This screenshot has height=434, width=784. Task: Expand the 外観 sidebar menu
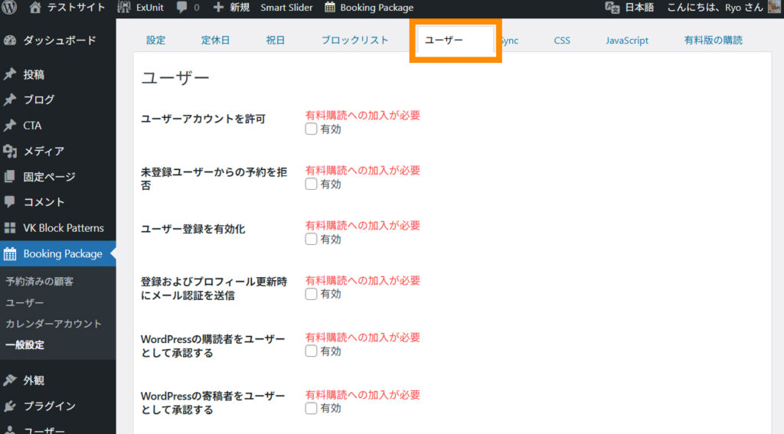click(x=34, y=380)
